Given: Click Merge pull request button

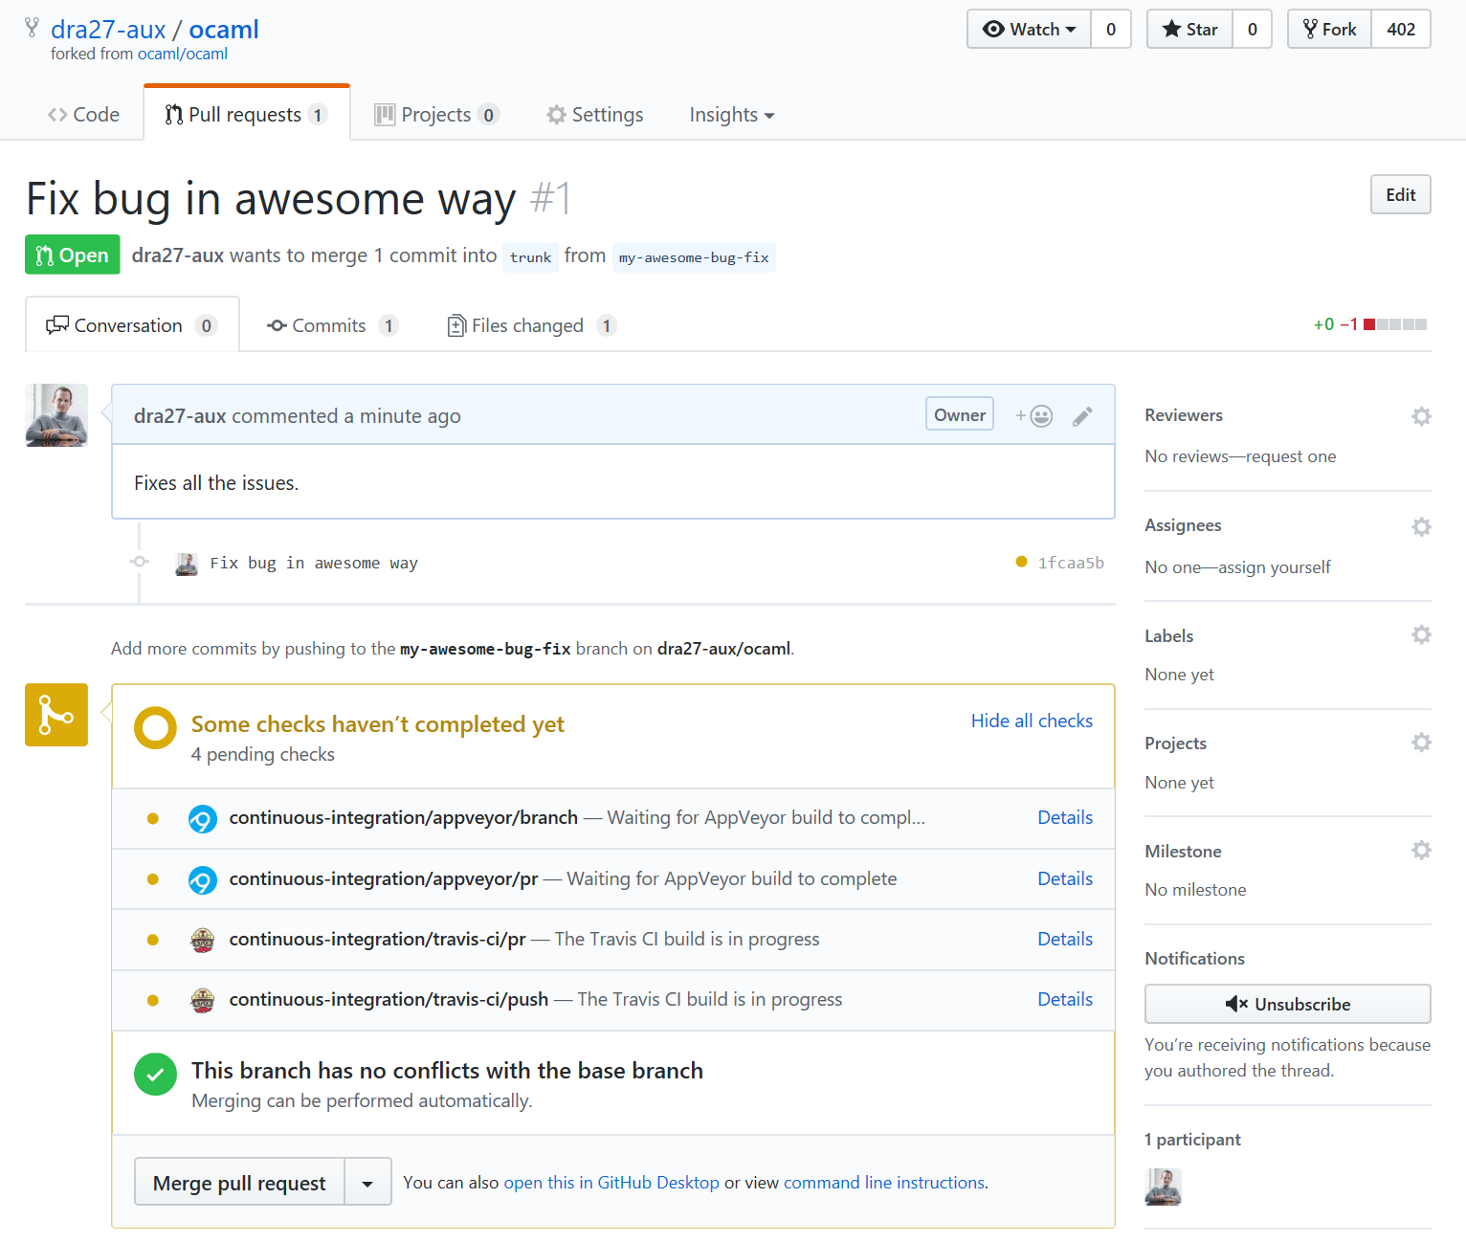Looking at the screenshot, I should 239,1183.
